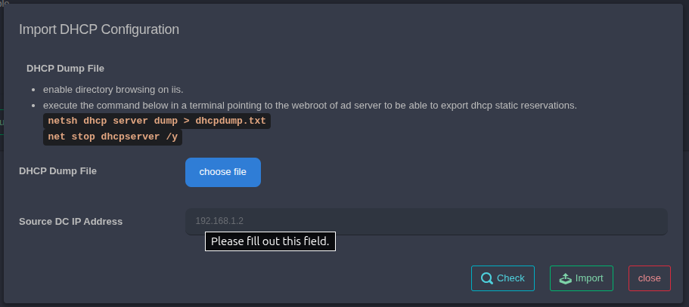Click the magnifier icon in Check button
This screenshot has height=307, width=689.
(x=487, y=278)
